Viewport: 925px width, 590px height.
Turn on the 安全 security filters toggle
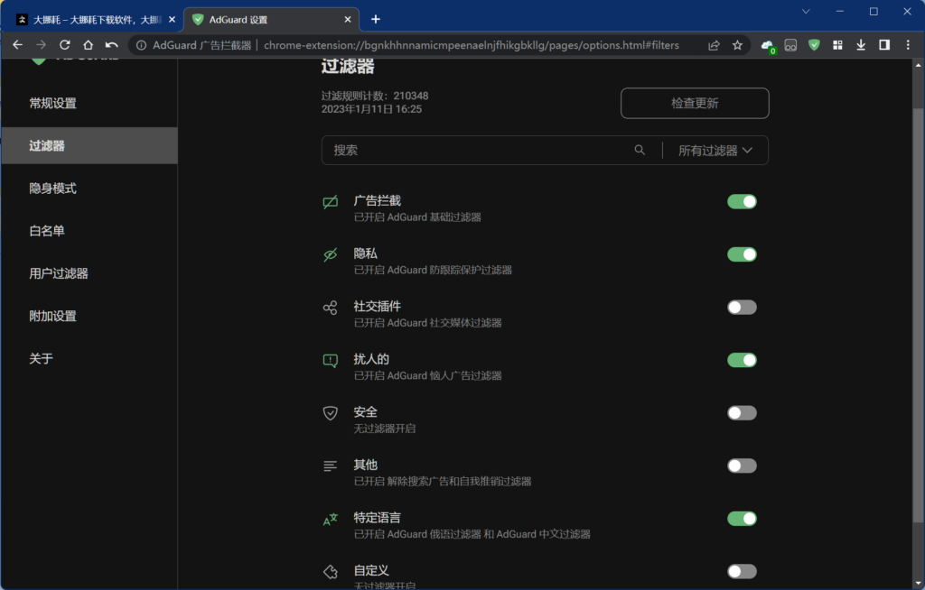[742, 413]
